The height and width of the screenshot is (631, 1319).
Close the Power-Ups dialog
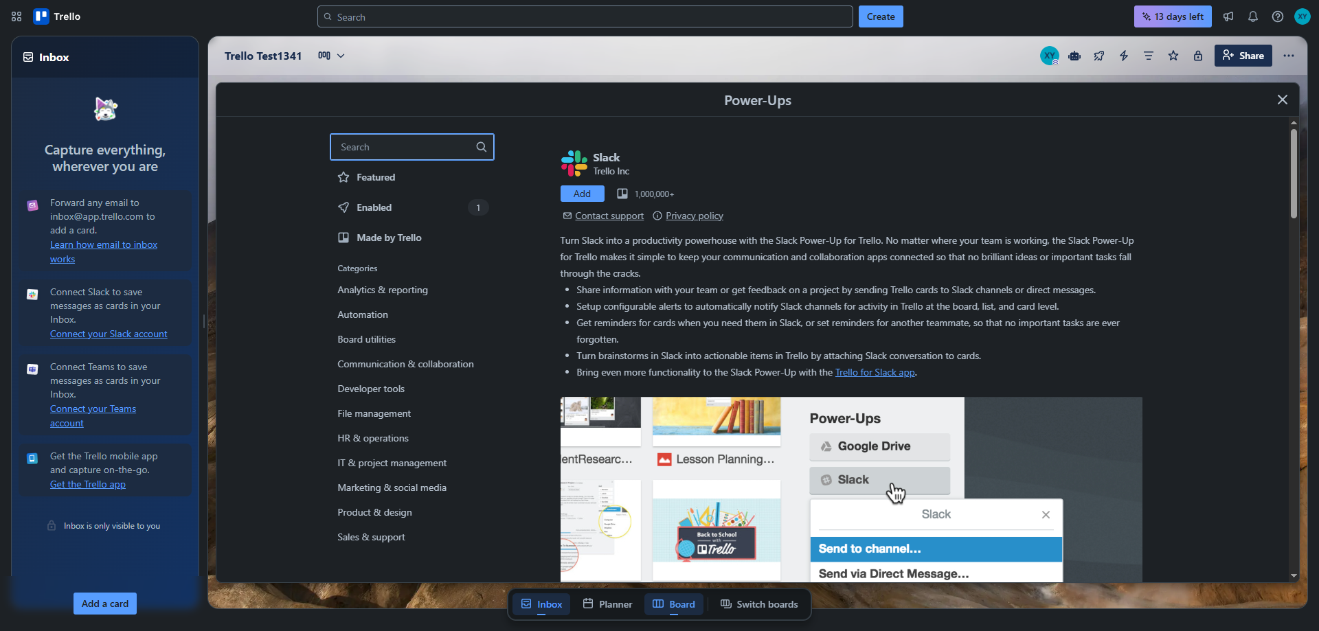coord(1283,100)
